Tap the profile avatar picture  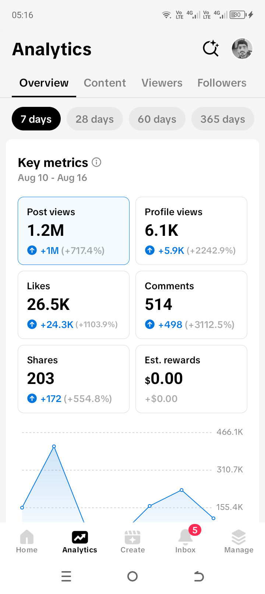point(242,49)
